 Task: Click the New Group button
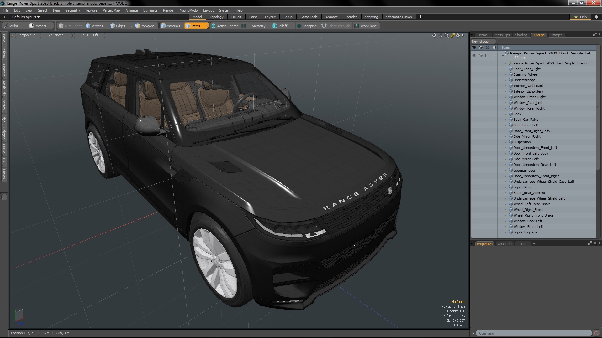point(483,41)
